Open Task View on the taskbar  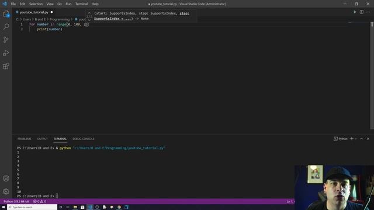pos(68,207)
